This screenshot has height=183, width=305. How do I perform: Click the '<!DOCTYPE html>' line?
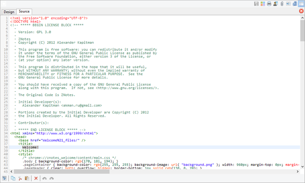tap(25, 22)
